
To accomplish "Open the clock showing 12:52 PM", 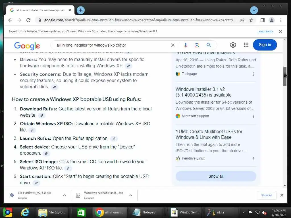I will tap(278, 212).
